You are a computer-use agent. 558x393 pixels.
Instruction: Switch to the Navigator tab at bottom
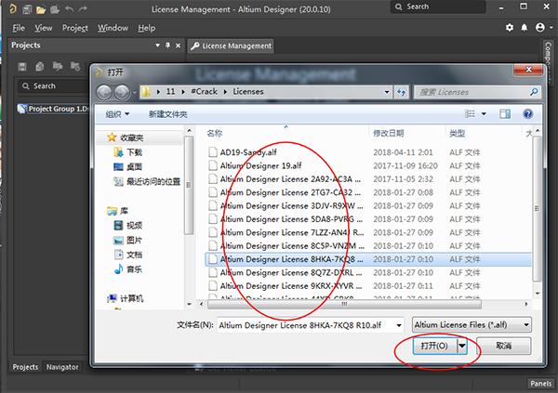[62, 367]
